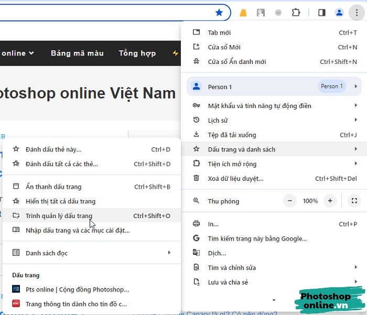Image resolution: width=367 pixels, height=315 pixels.
Task: Click the 100% zoom value
Action: click(x=310, y=201)
